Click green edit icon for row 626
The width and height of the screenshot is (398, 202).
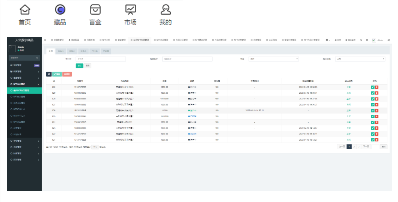[x=372, y=111]
